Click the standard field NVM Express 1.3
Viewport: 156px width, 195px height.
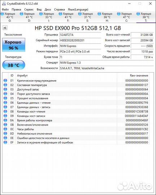pyautogui.click(x=107, y=63)
